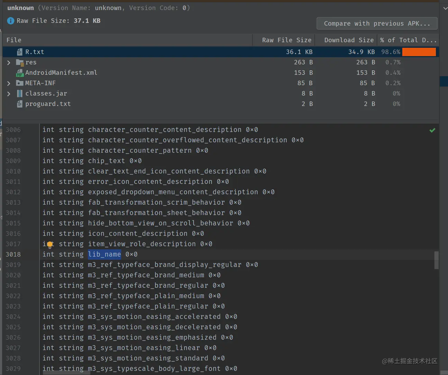
Task: Sort by Download Size column header
Action: pos(346,40)
